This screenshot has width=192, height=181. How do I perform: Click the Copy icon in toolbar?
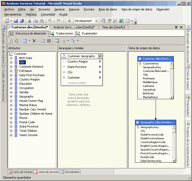point(36,21)
